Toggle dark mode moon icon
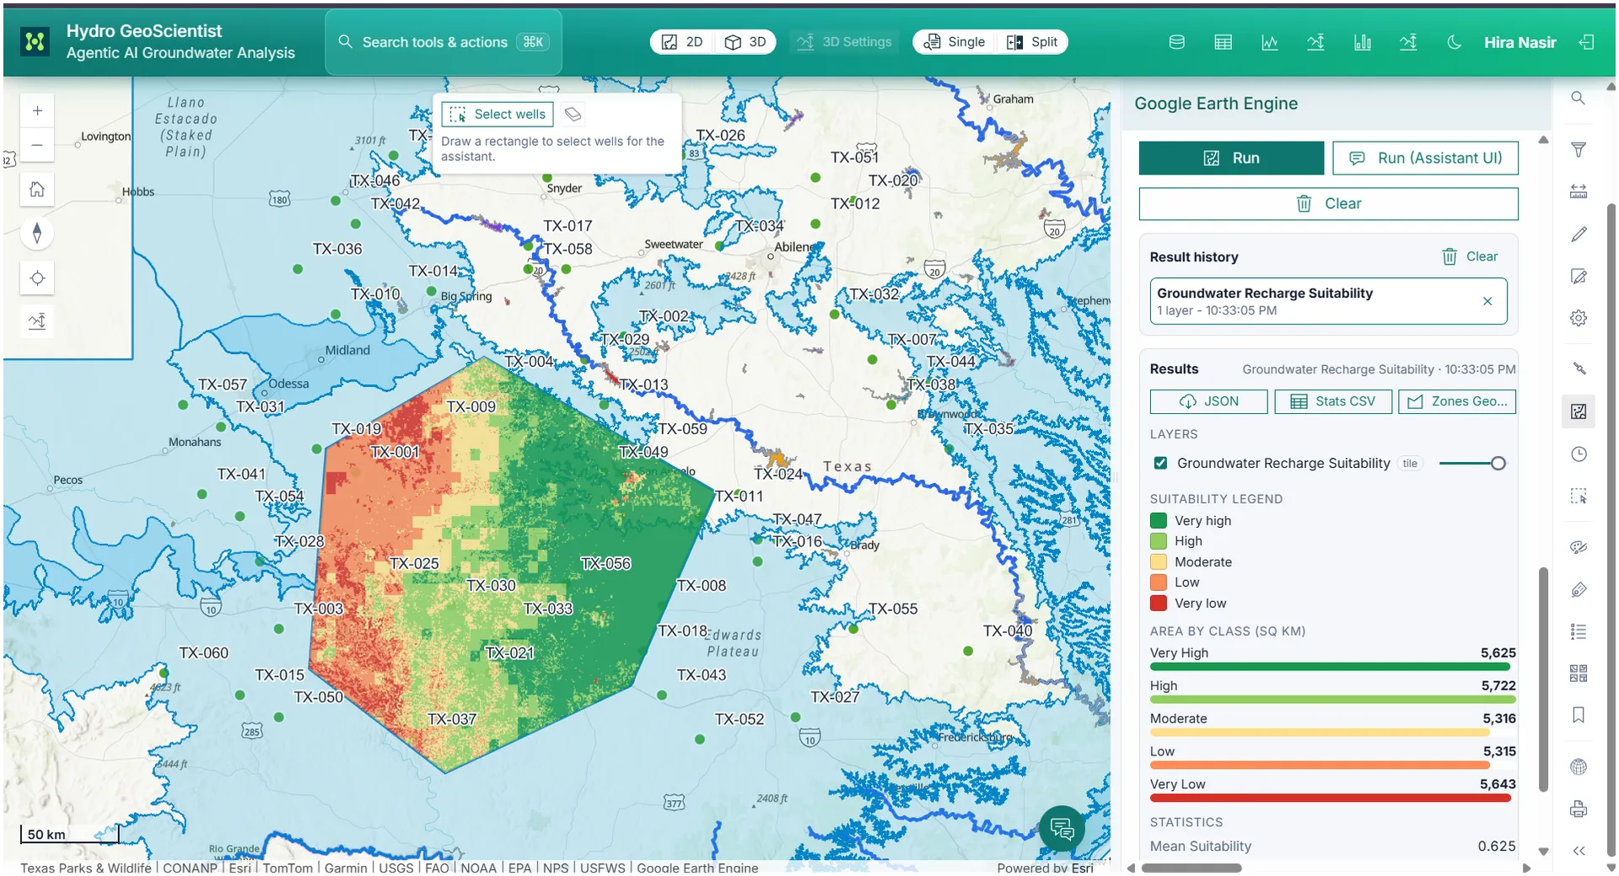 tap(1454, 42)
